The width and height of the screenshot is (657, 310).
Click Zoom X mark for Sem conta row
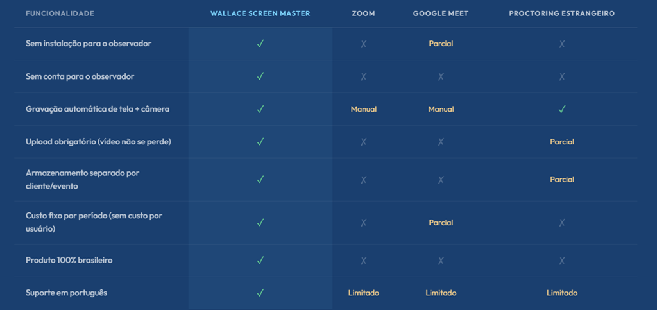pos(364,76)
